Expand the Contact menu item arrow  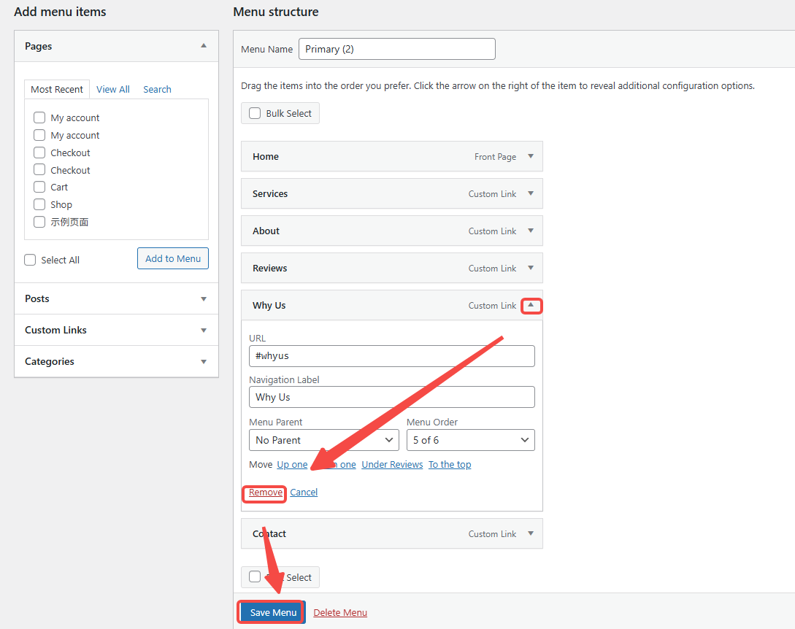[531, 533]
